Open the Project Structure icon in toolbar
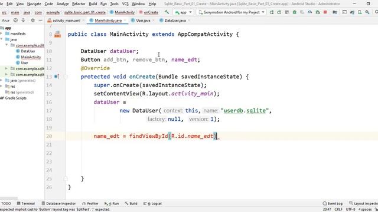 point(335,12)
